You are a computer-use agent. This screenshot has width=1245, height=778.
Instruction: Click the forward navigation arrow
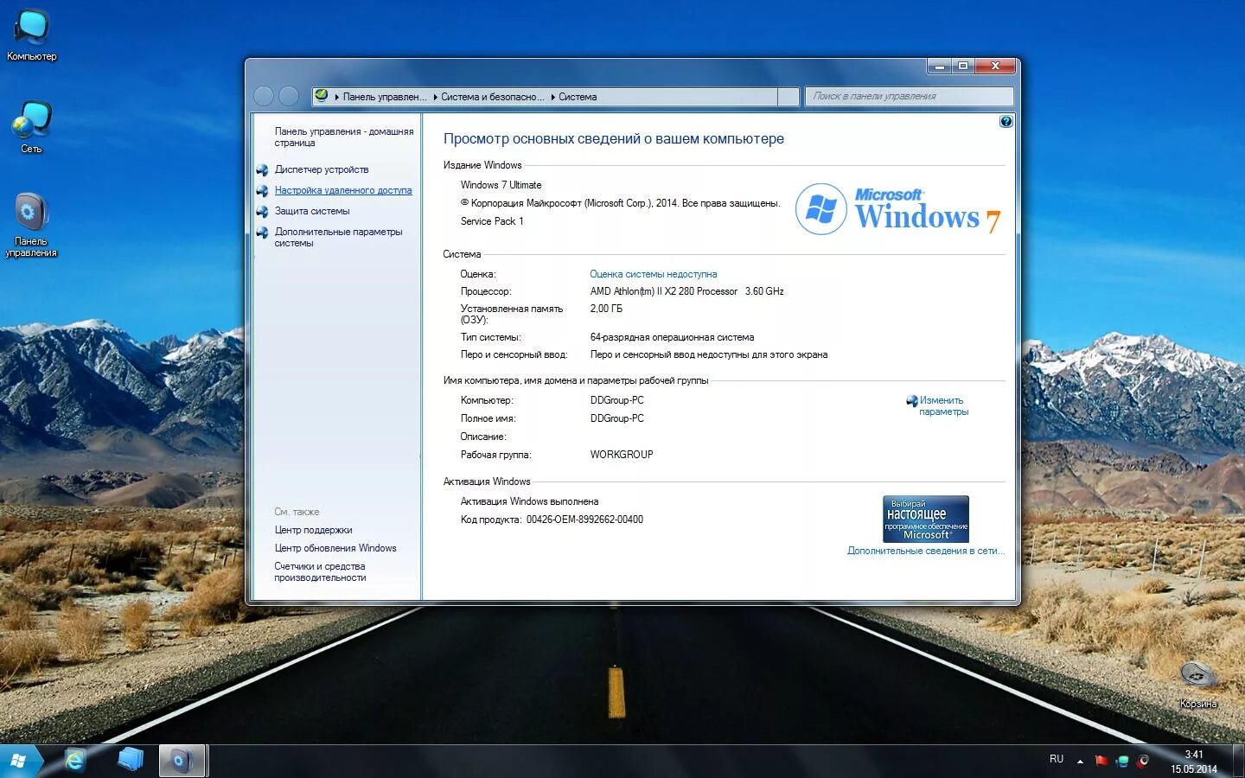(289, 96)
